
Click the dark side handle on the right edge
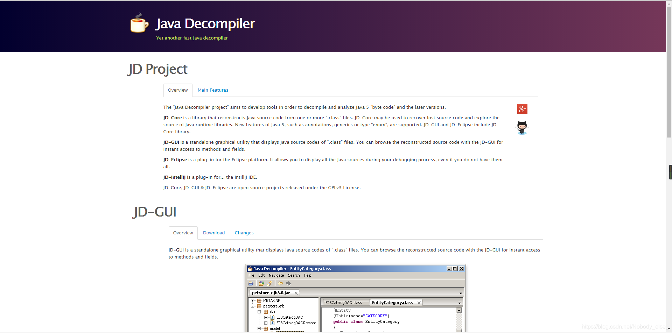click(670, 172)
